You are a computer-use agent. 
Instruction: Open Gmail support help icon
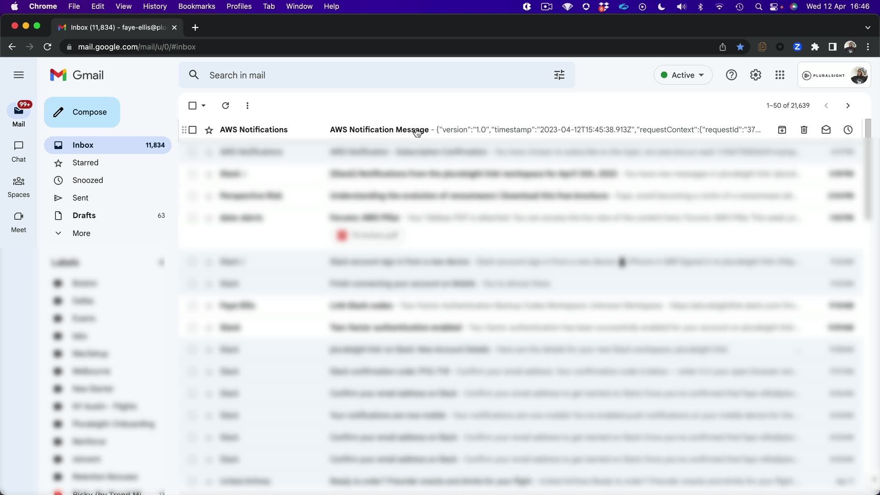click(x=731, y=75)
